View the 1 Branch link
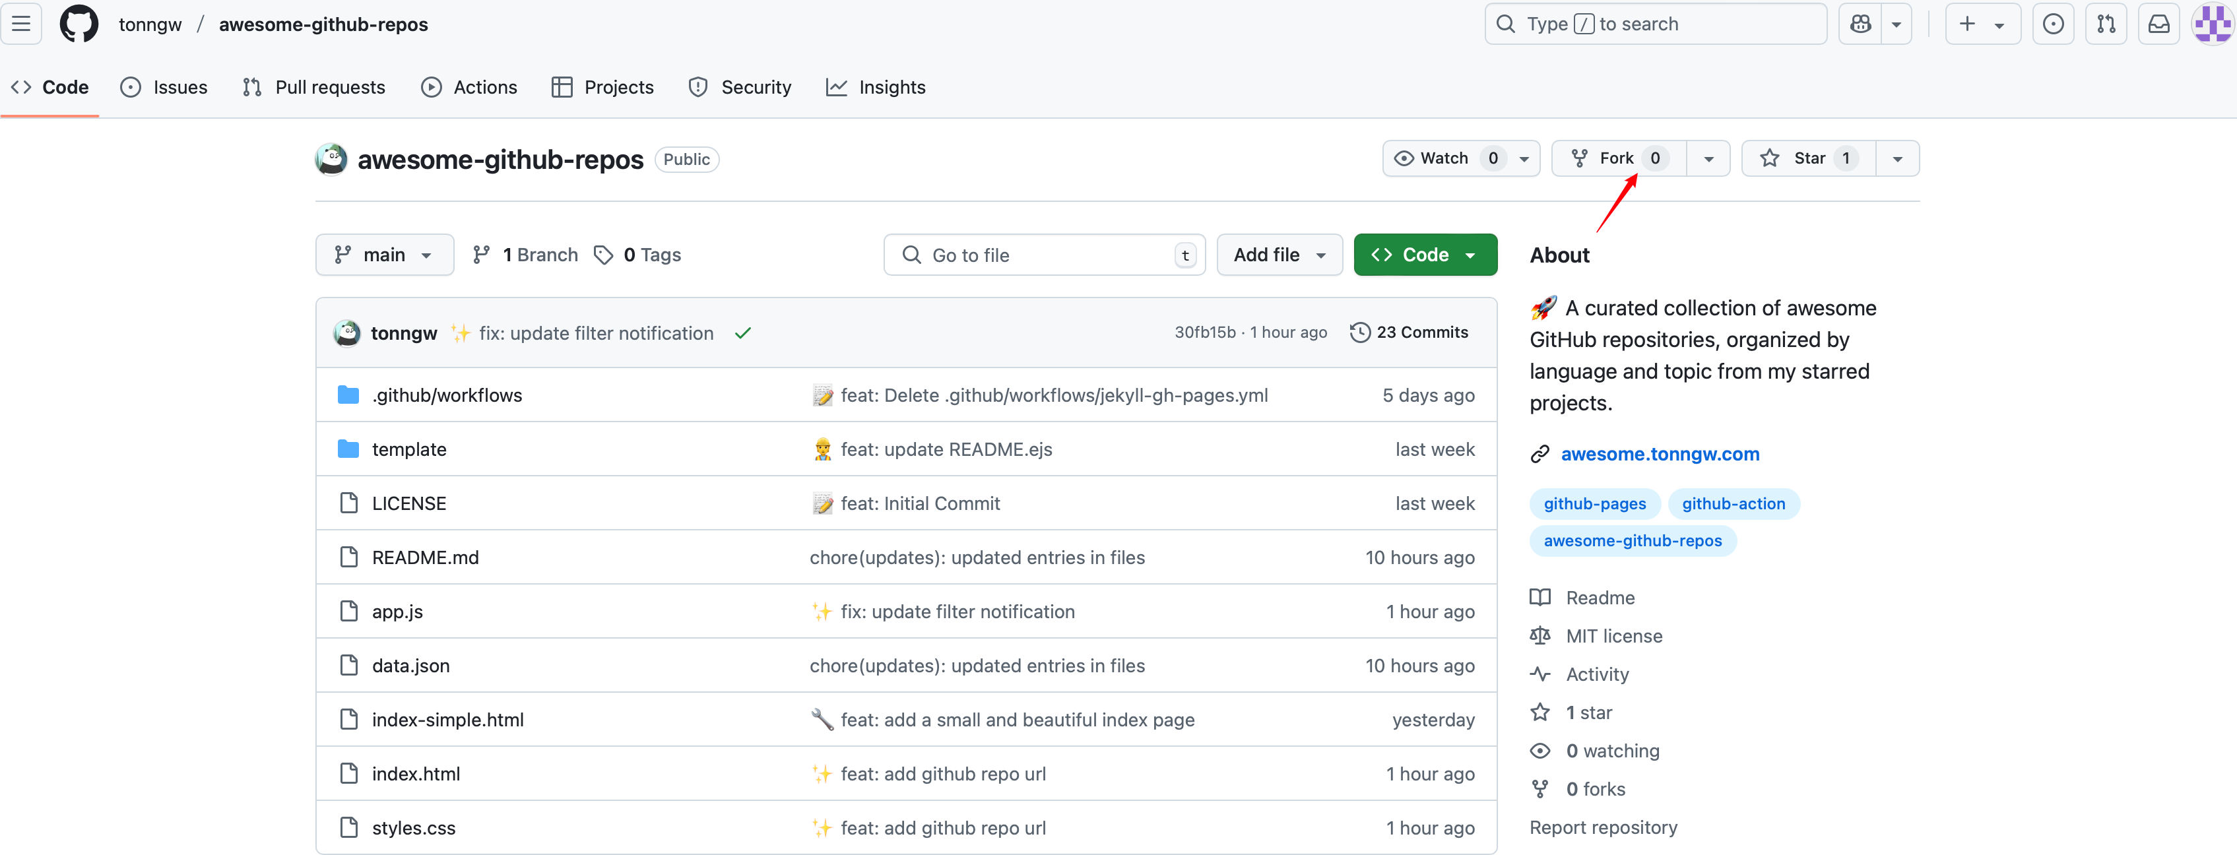 [x=525, y=255]
